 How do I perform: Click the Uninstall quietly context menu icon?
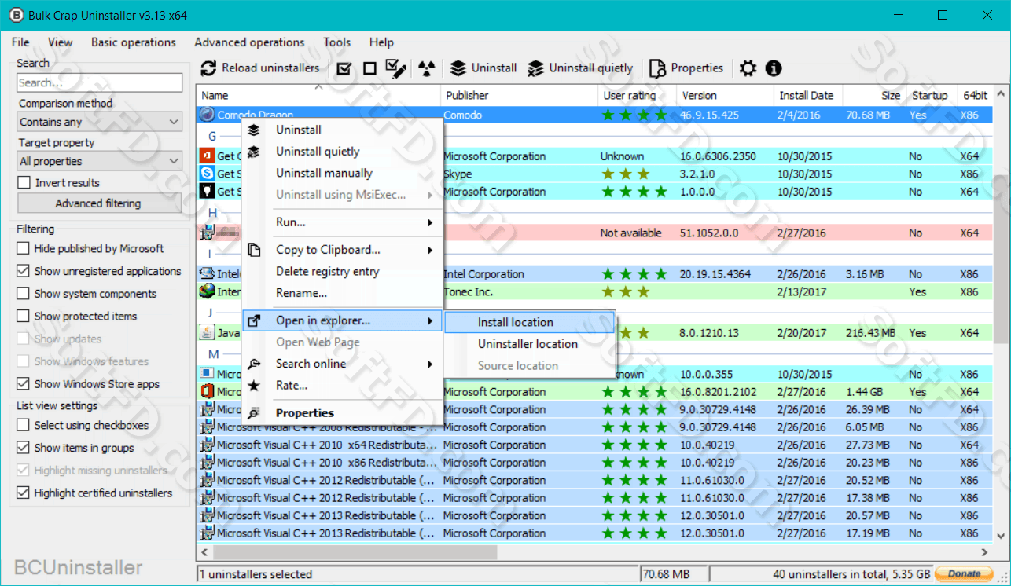tap(254, 152)
